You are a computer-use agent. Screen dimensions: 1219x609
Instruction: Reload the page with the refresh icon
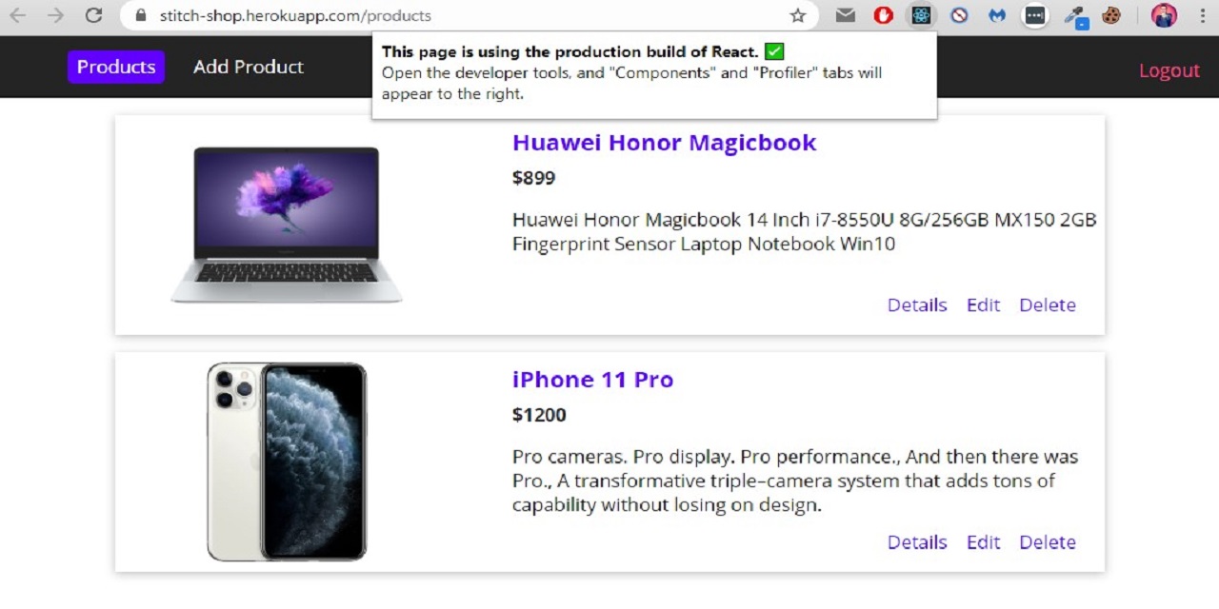coord(93,15)
